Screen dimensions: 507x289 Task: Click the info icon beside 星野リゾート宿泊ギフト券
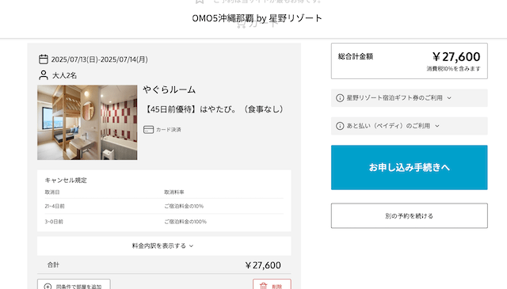340,98
